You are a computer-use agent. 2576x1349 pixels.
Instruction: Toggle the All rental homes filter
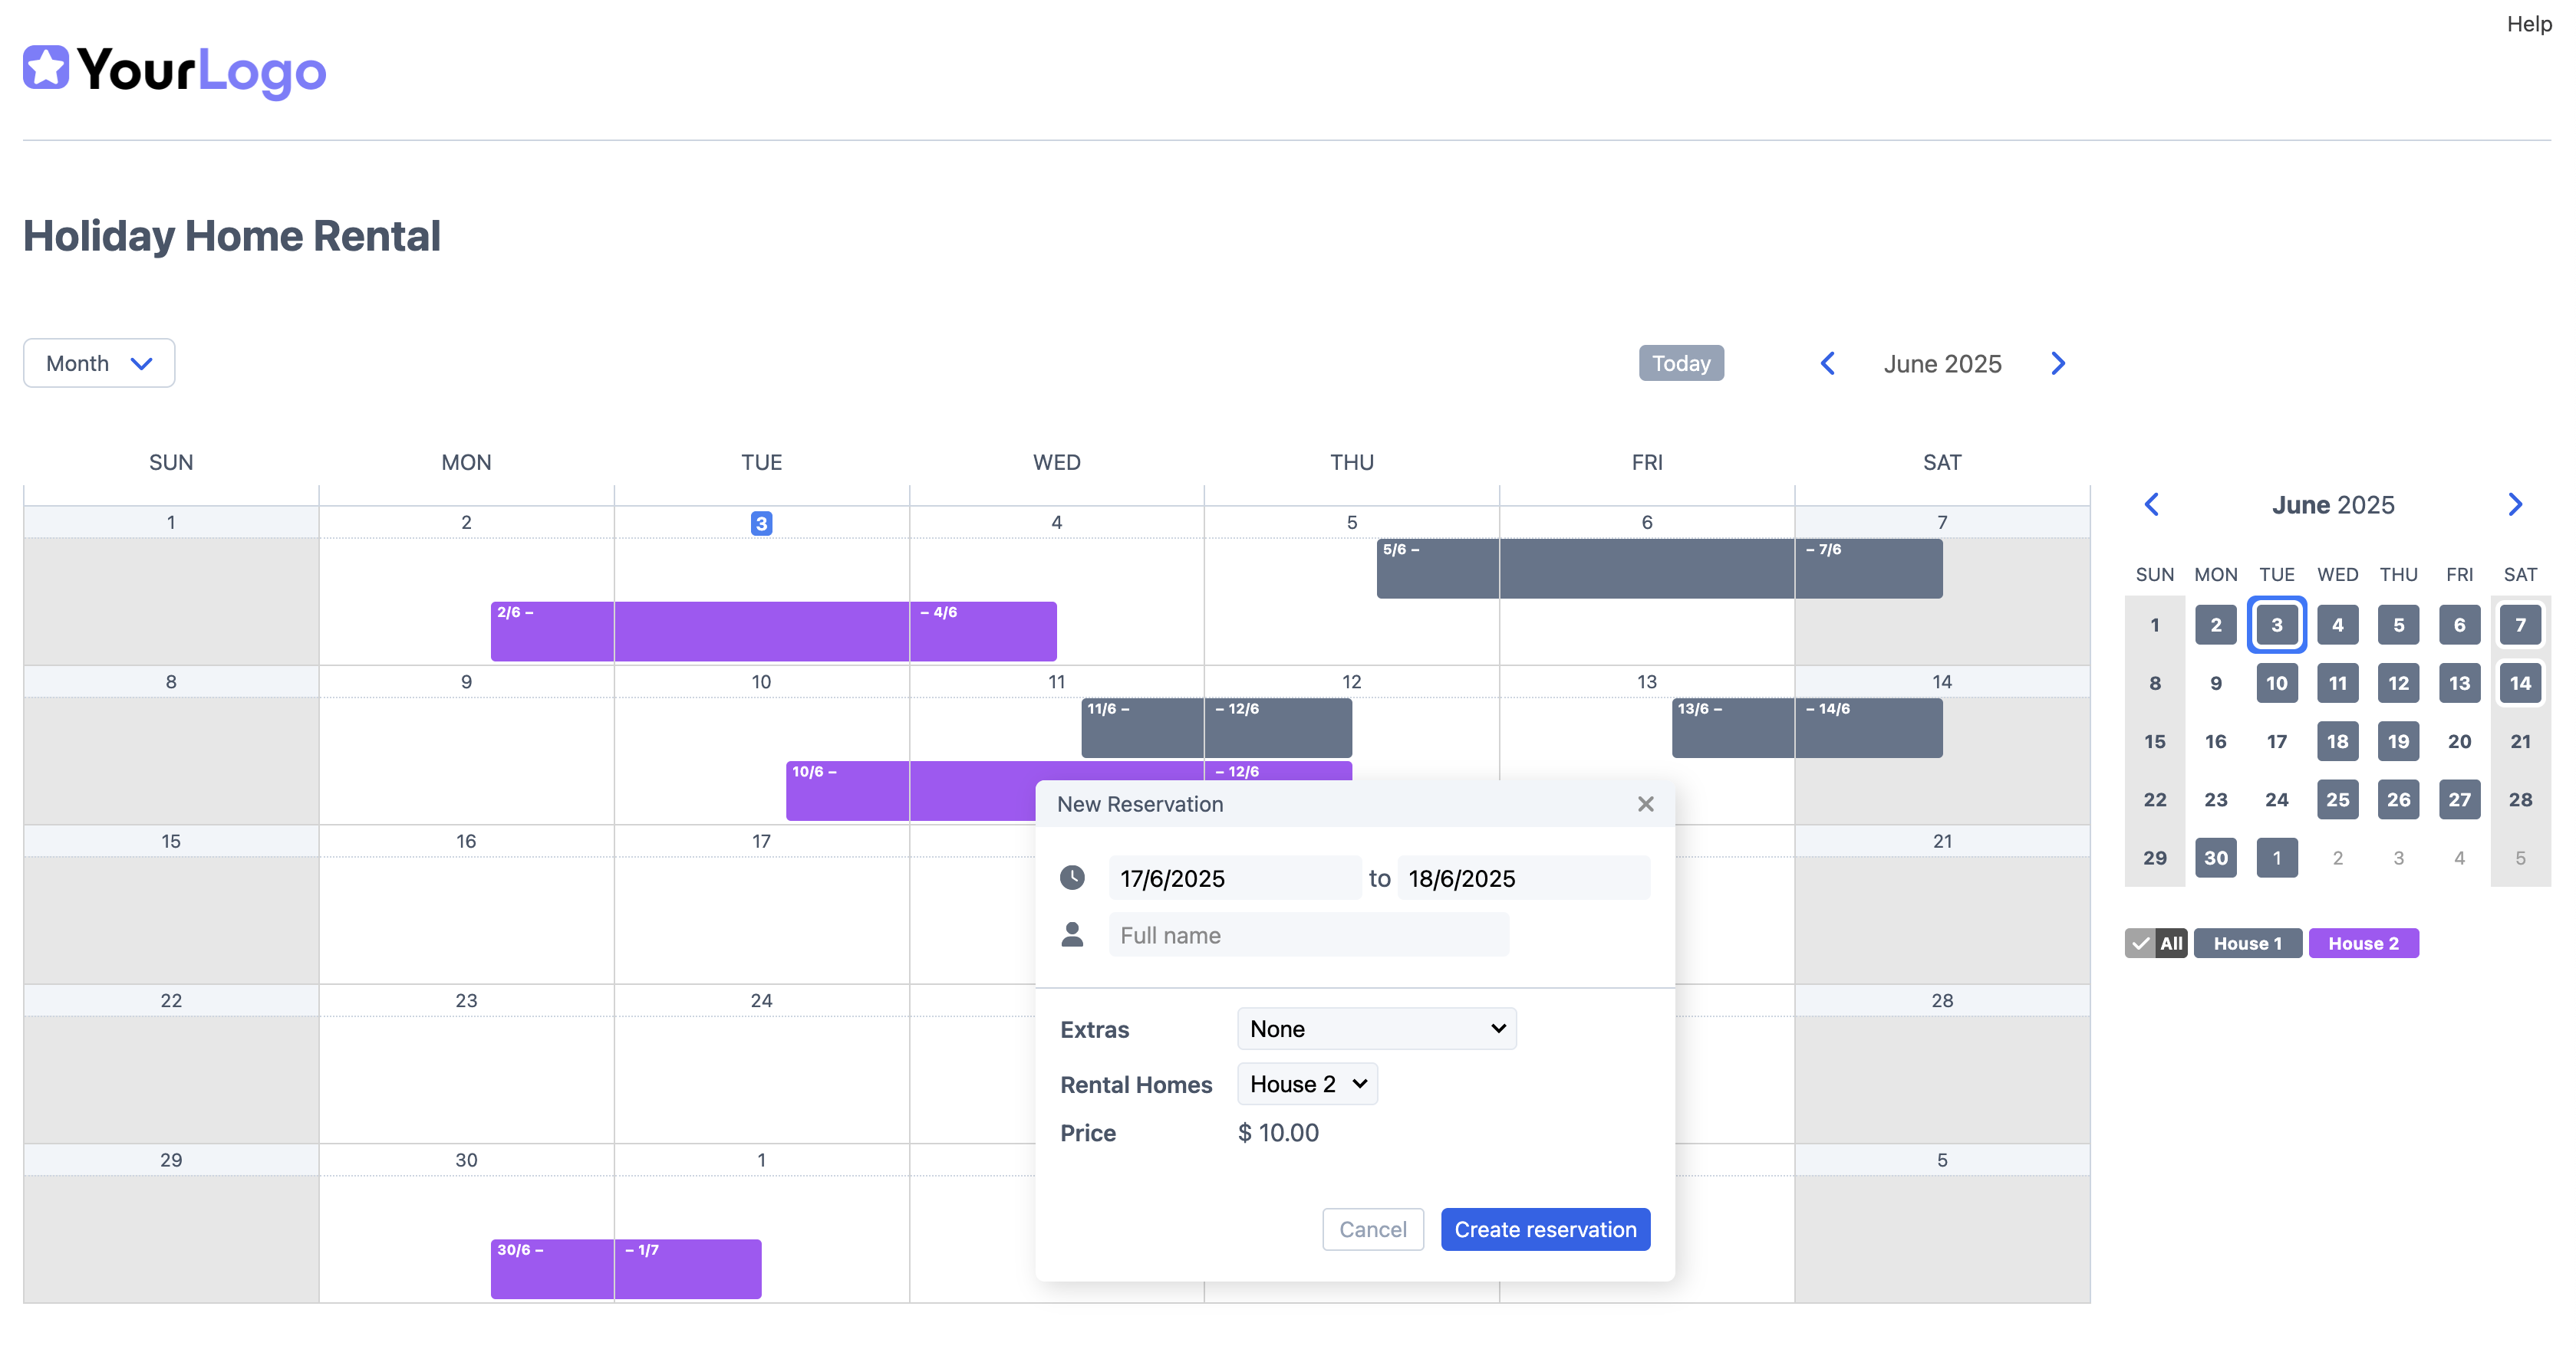2156,942
